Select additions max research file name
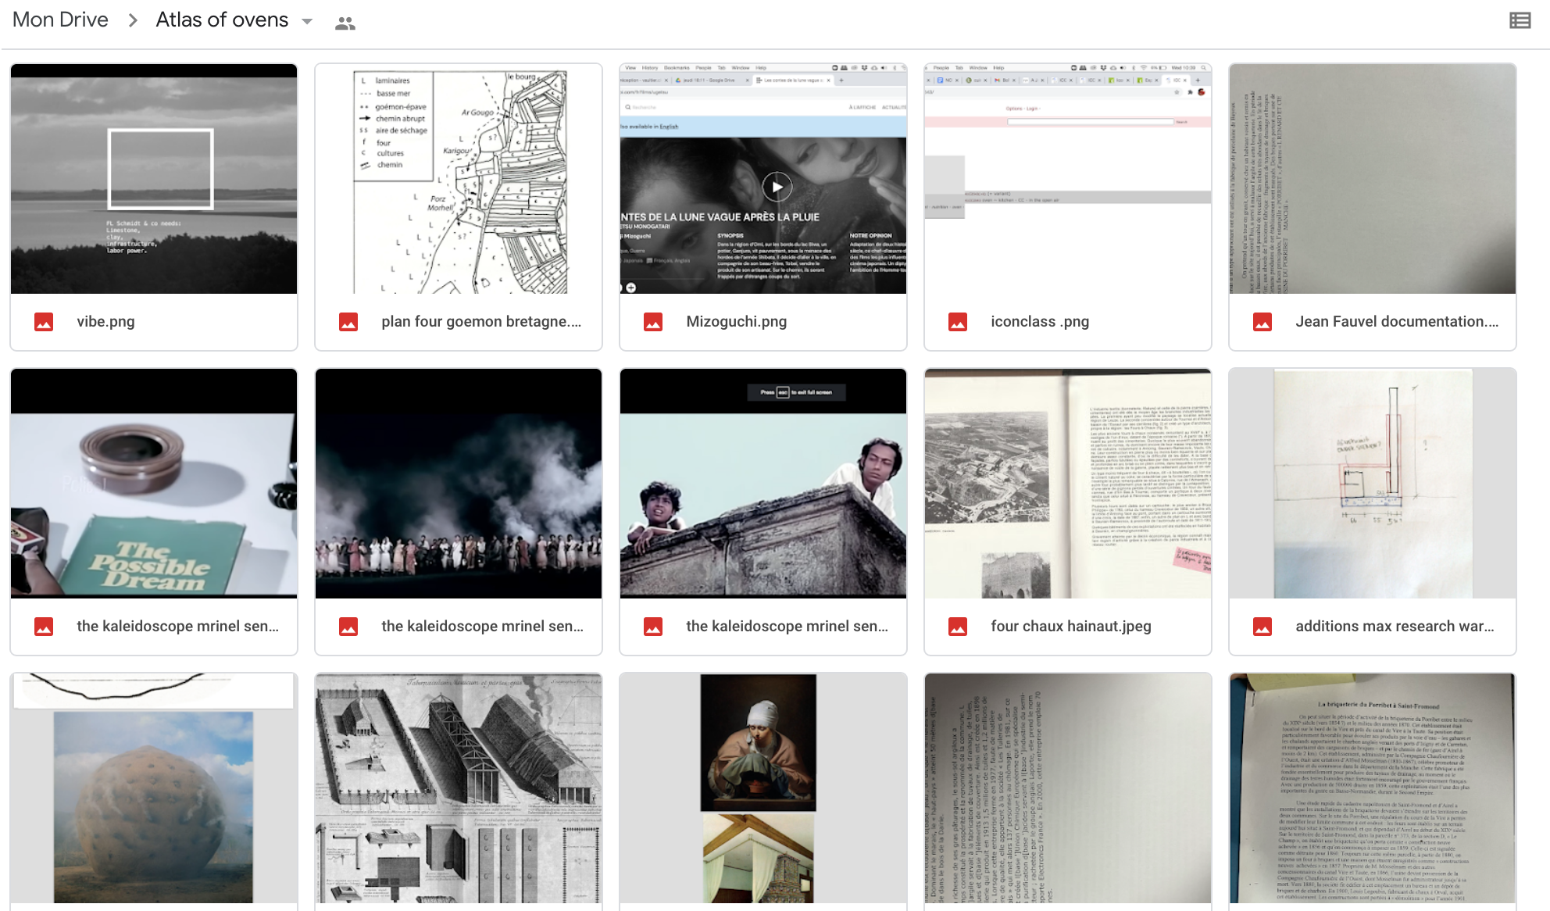This screenshot has height=911, width=1550. coord(1394,627)
